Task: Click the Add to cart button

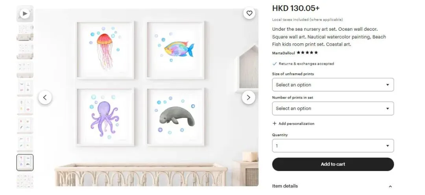Action: [x=333, y=164]
